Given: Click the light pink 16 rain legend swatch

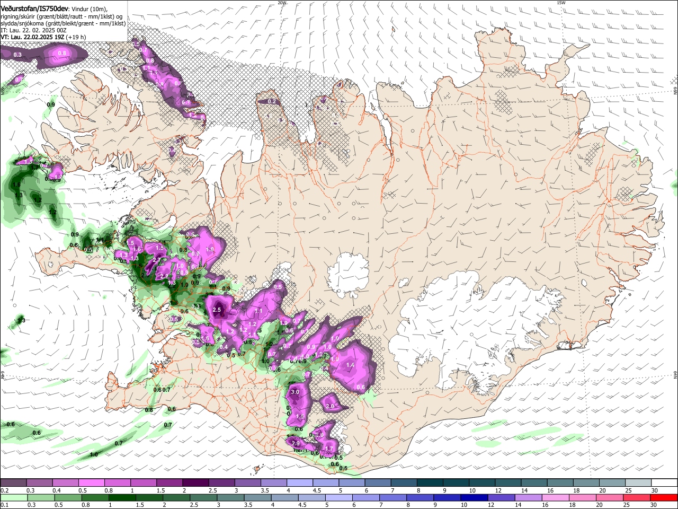Looking at the screenshot, I should click(x=556, y=497).
